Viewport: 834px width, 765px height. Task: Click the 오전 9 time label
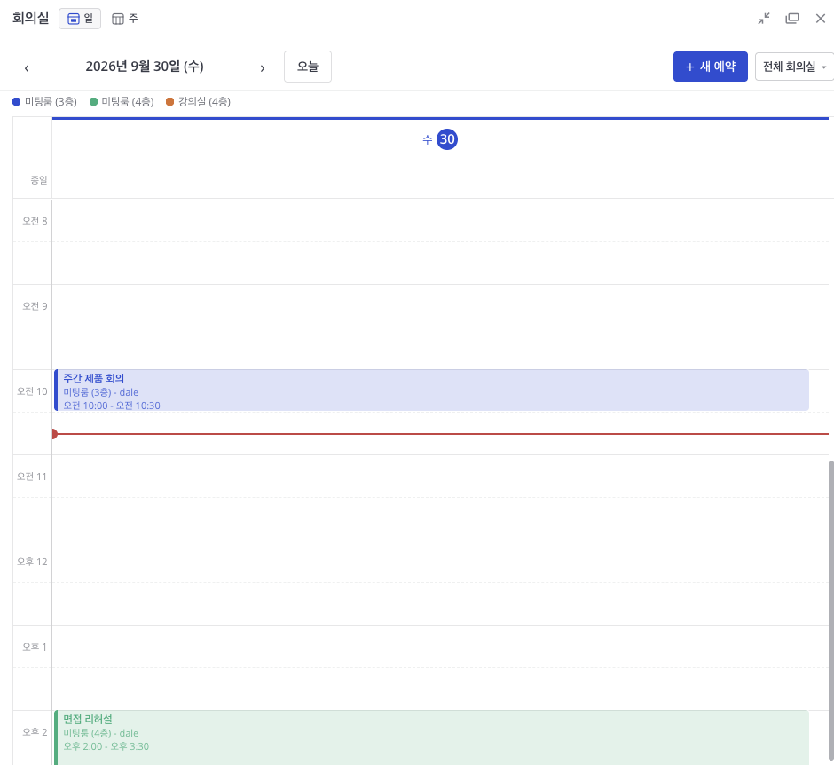tap(35, 306)
